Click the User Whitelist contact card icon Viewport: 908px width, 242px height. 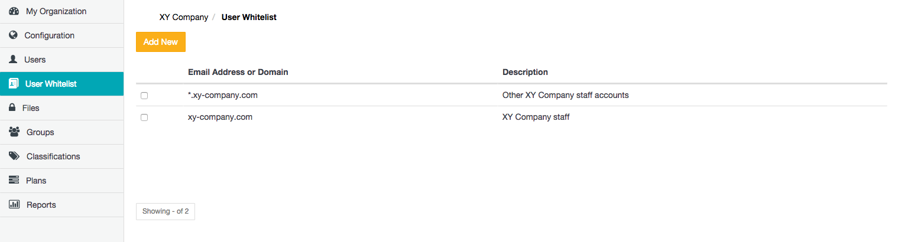point(14,84)
